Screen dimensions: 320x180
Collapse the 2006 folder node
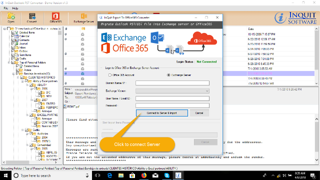(31, 89)
